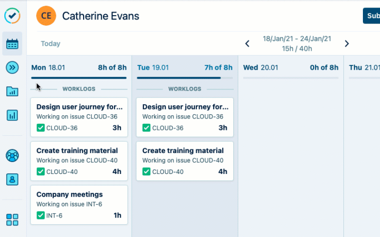This screenshot has width=380, height=237.
Task: Go to next week with right chevron
Action: pos(347,44)
